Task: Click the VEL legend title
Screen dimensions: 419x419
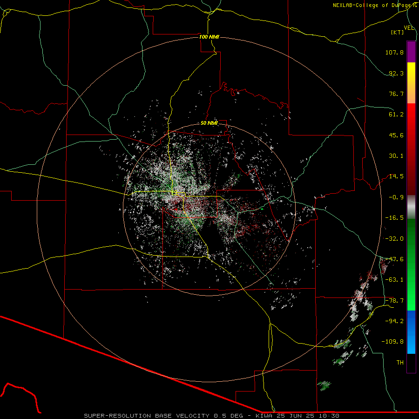Action: point(409,28)
